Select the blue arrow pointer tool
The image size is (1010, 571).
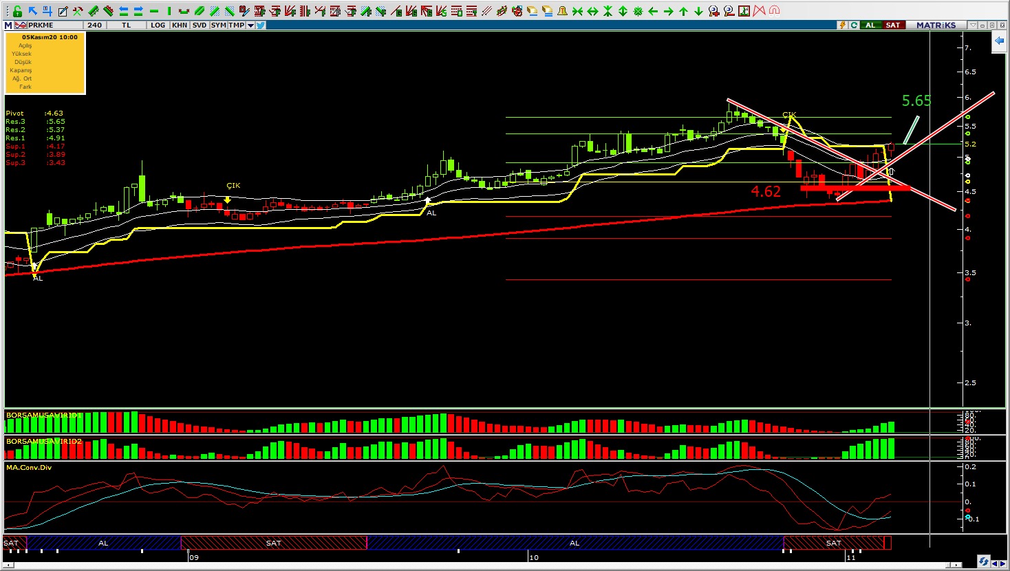[x=32, y=11]
